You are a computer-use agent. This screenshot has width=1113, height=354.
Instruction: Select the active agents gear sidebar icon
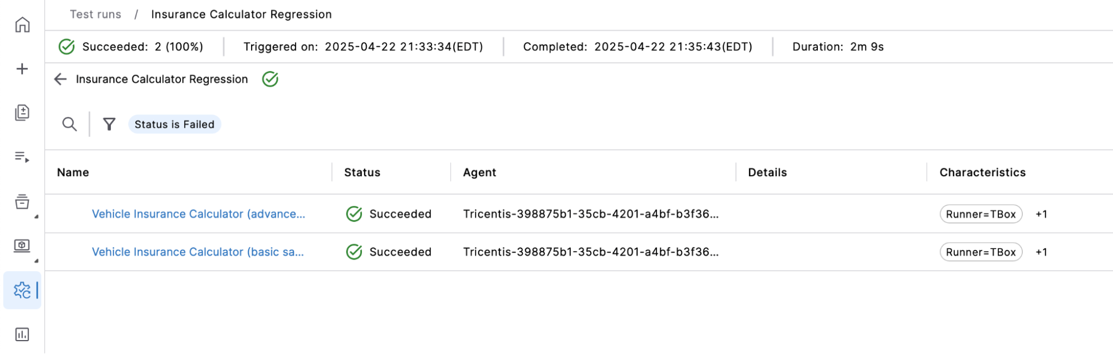22,290
